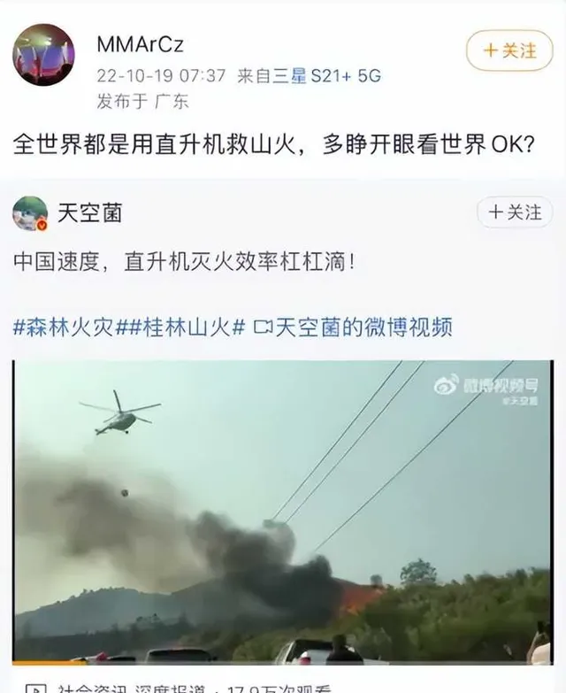Open the reposted text 中国速度 post
This screenshot has height=693, width=566.
click(184, 262)
